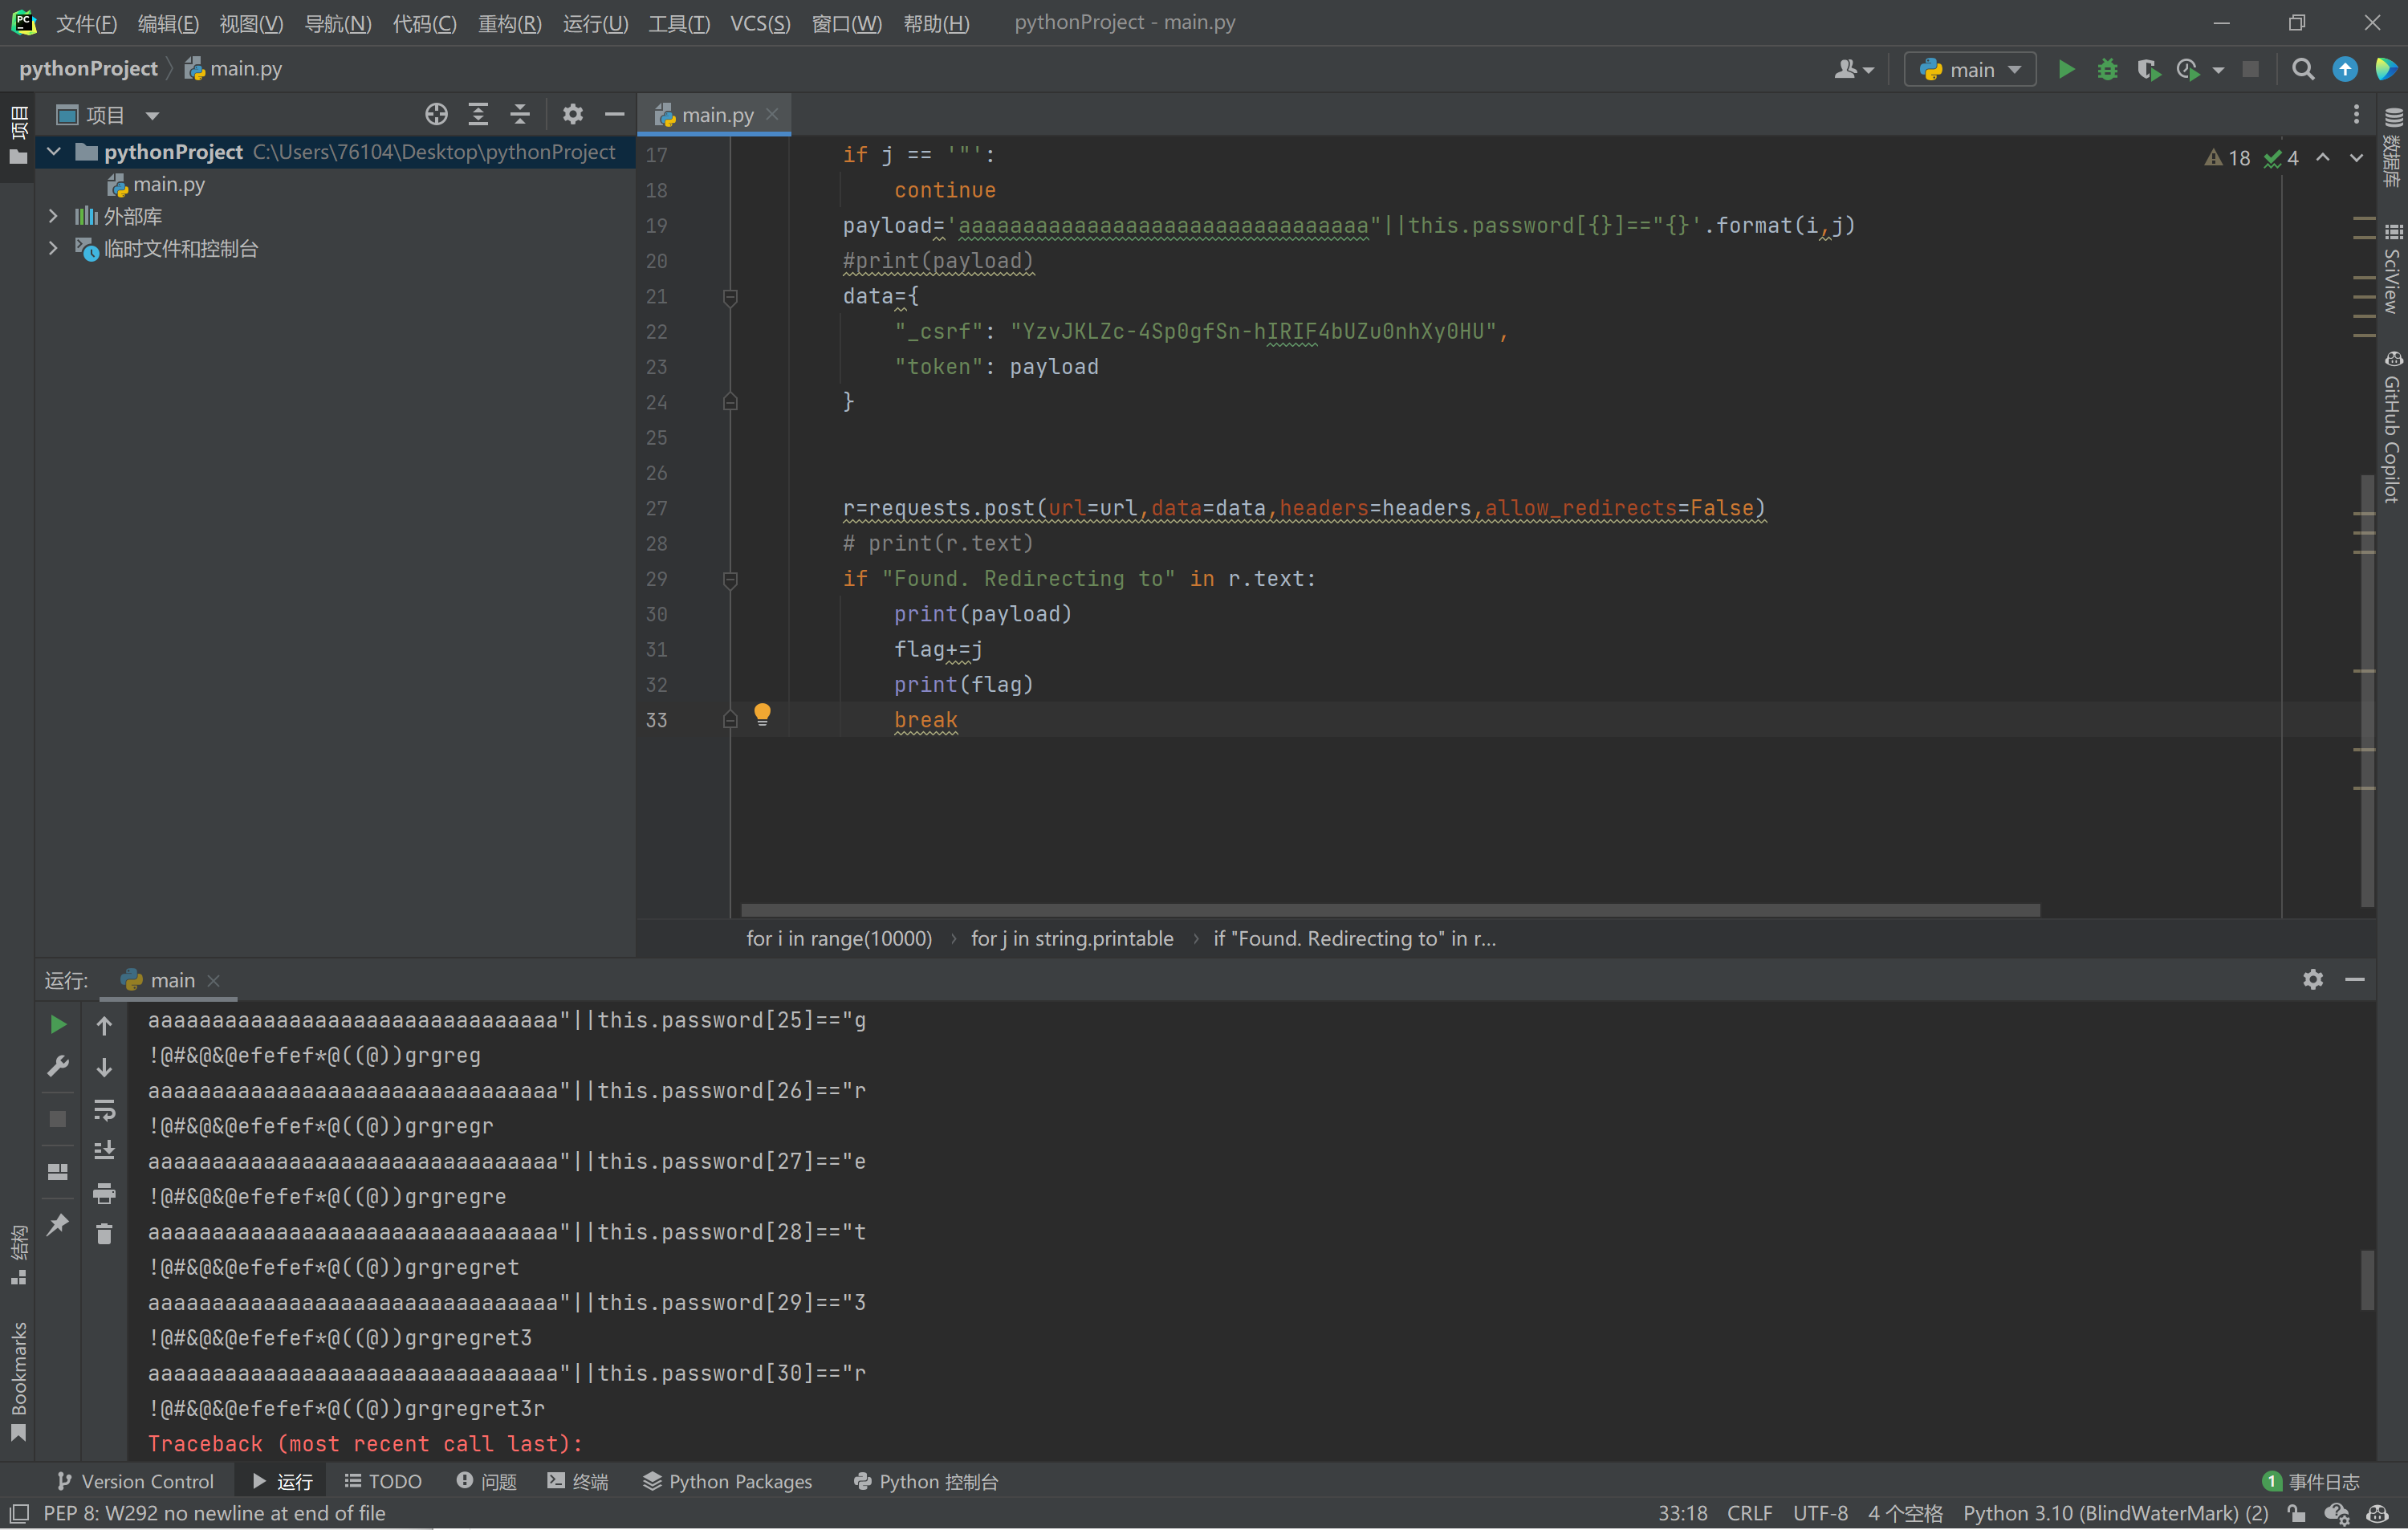Open the Python Packages tool window
This screenshot has height=1530, width=2408.
(727, 1482)
